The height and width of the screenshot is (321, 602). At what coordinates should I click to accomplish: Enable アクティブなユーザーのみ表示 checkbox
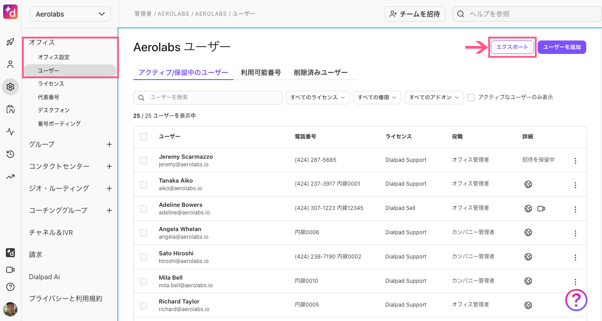point(471,97)
